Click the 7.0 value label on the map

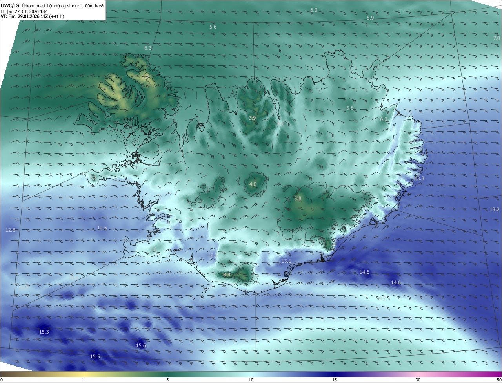[497, 38]
